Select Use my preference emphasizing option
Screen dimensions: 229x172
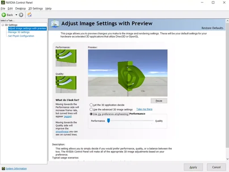[109, 114]
